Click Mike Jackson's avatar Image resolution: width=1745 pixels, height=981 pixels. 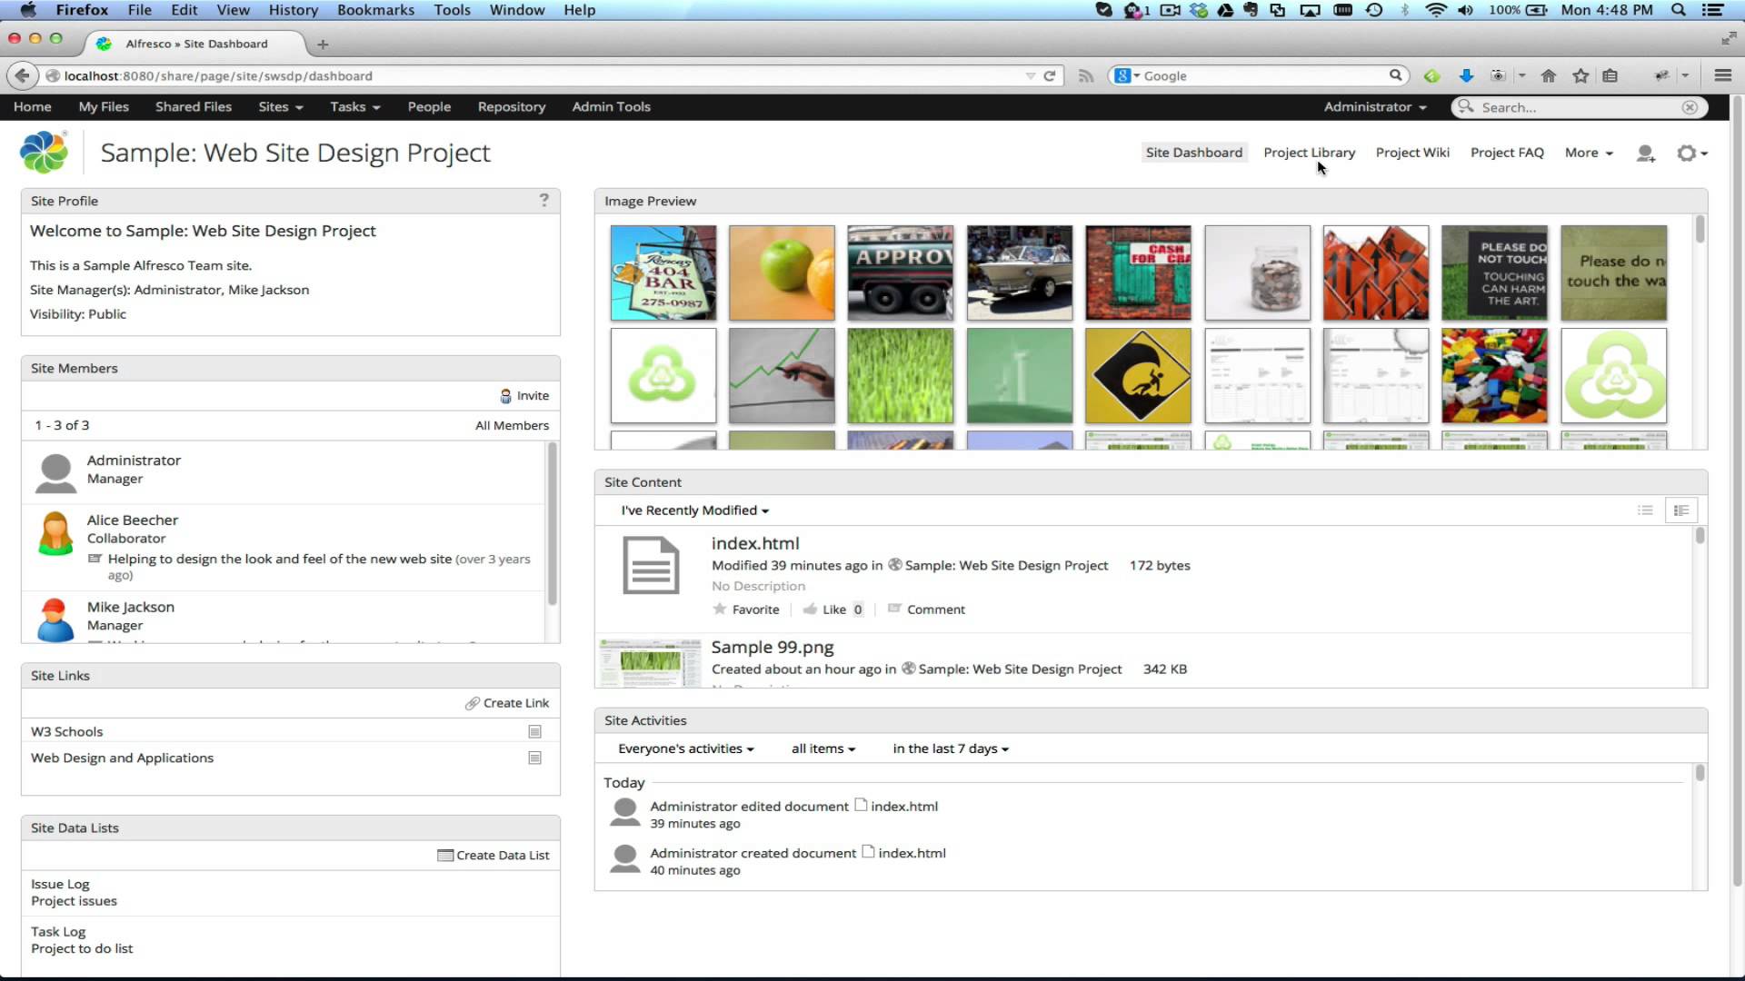point(55,619)
